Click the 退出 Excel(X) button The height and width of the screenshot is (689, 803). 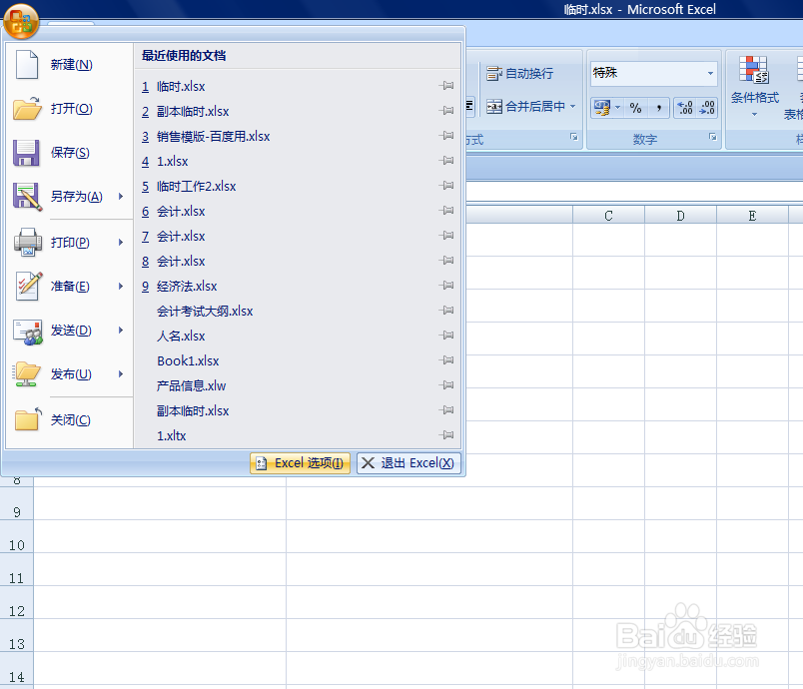pos(408,463)
